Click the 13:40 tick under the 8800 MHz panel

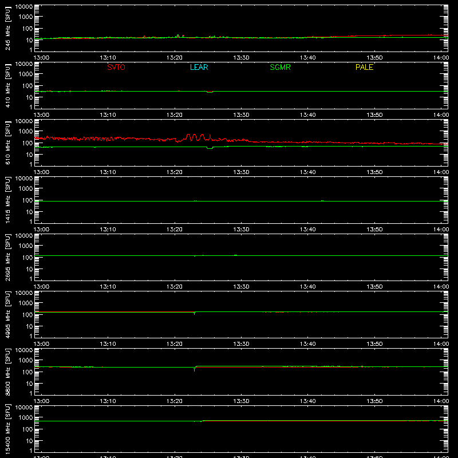[x=308, y=401]
